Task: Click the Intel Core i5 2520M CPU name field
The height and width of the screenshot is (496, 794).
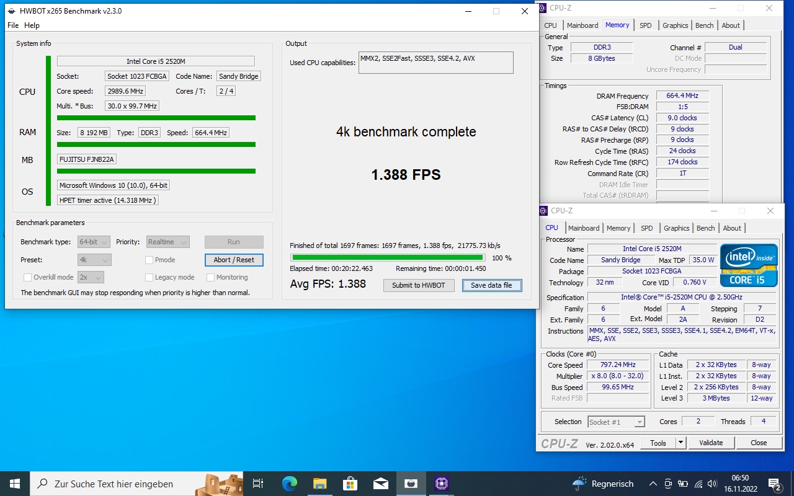Action: [156, 61]
